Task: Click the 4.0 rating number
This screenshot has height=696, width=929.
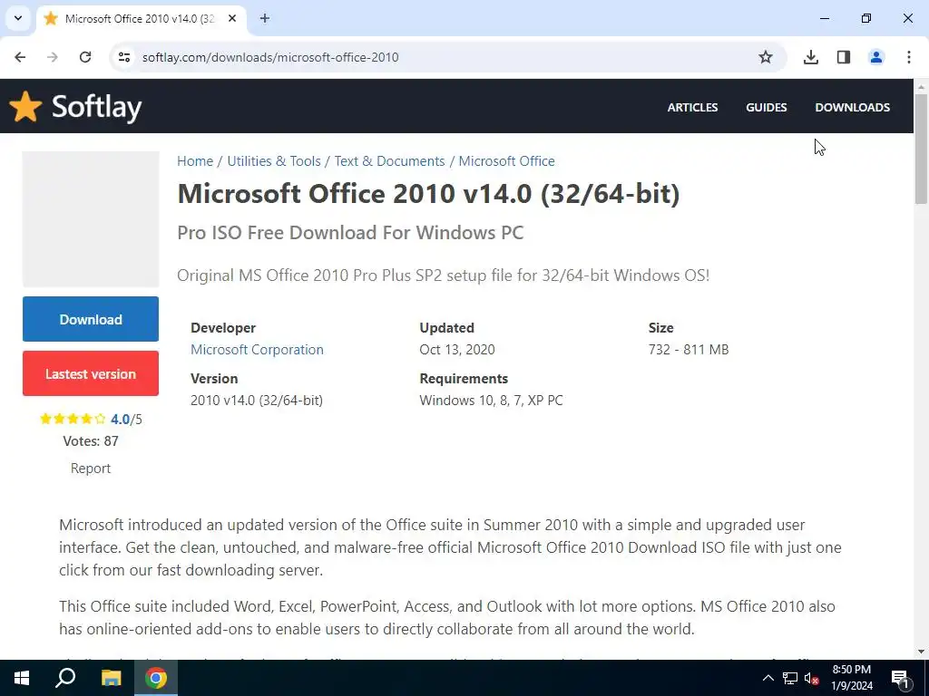Action: [120, 419]
